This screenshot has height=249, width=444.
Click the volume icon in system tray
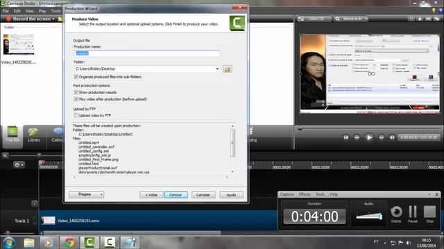[409, 243]
